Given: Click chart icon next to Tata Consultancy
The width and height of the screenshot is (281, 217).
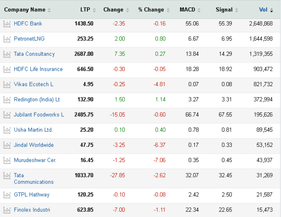Looking at the screenshot, I should coord(7,54).
